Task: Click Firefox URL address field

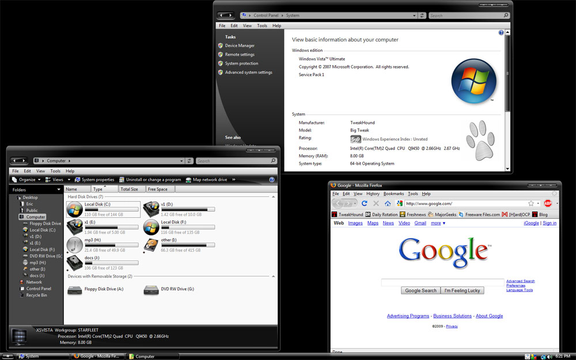Action: (x=466, y=203)
